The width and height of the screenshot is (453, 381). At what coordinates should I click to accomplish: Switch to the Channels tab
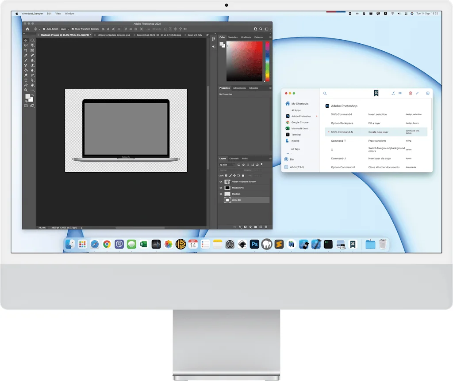point(234,158)
